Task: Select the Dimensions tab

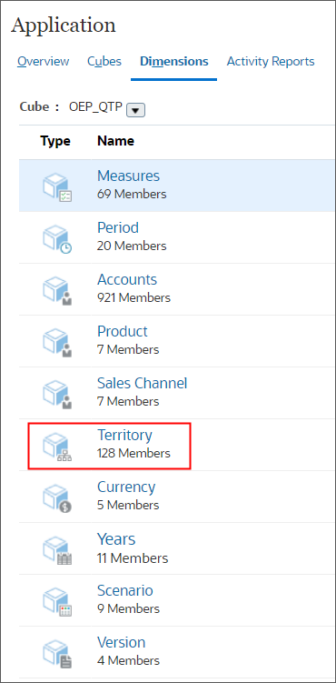Action: point(173,62)
